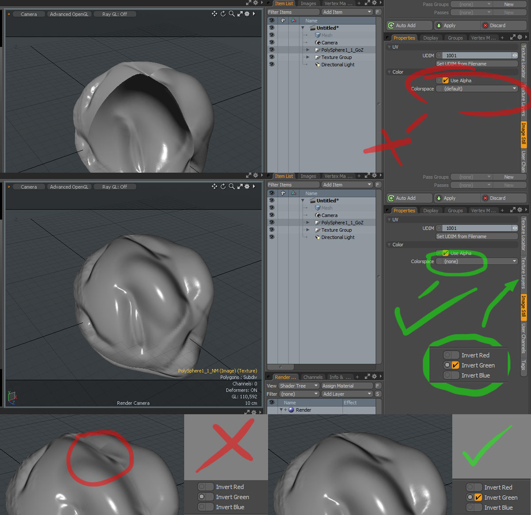Toggle visibility eye for Texture Group in the upper Item List
This screenshot has height=515, width=531.
click(x=272, y=57)
